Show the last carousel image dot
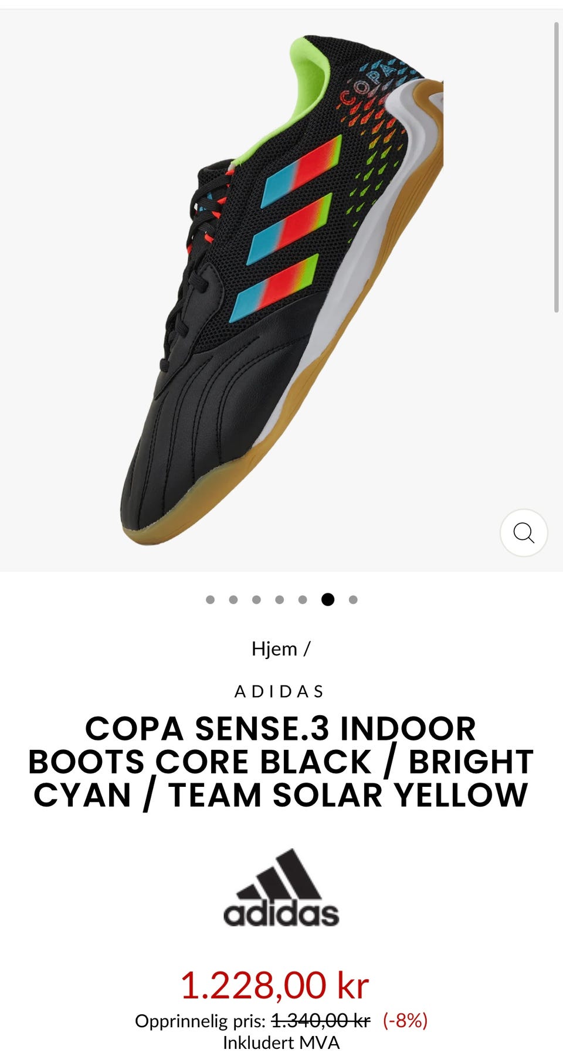The height and width of the screenshot is (1060, 563). pos(353,599)
